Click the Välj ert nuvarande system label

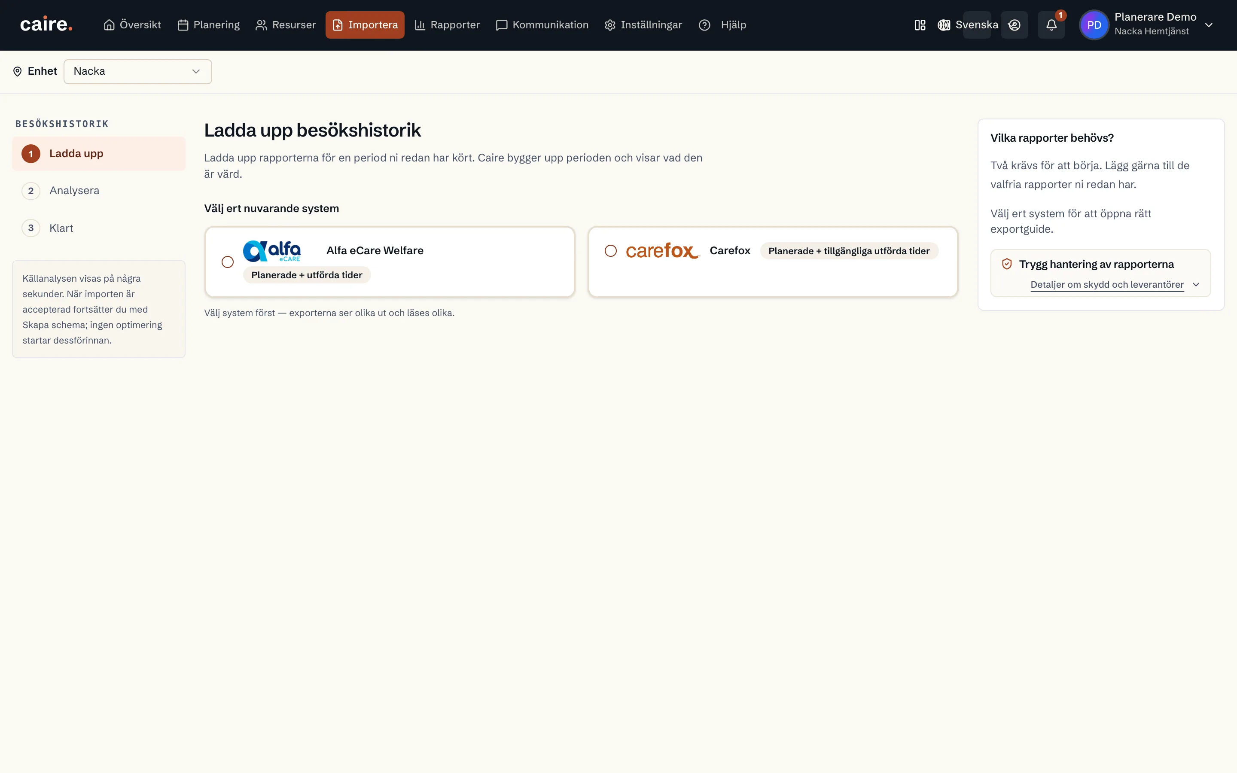coord(271,209)
